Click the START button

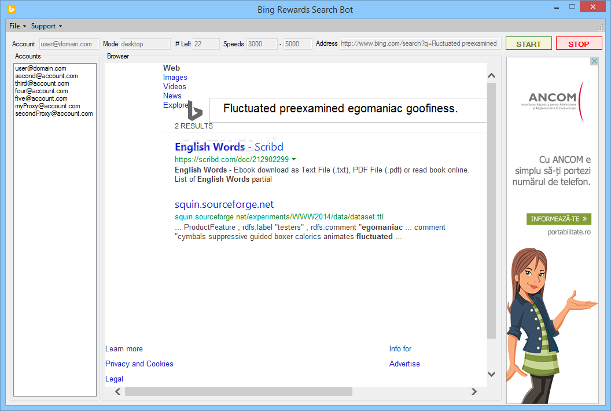(528, 43)
